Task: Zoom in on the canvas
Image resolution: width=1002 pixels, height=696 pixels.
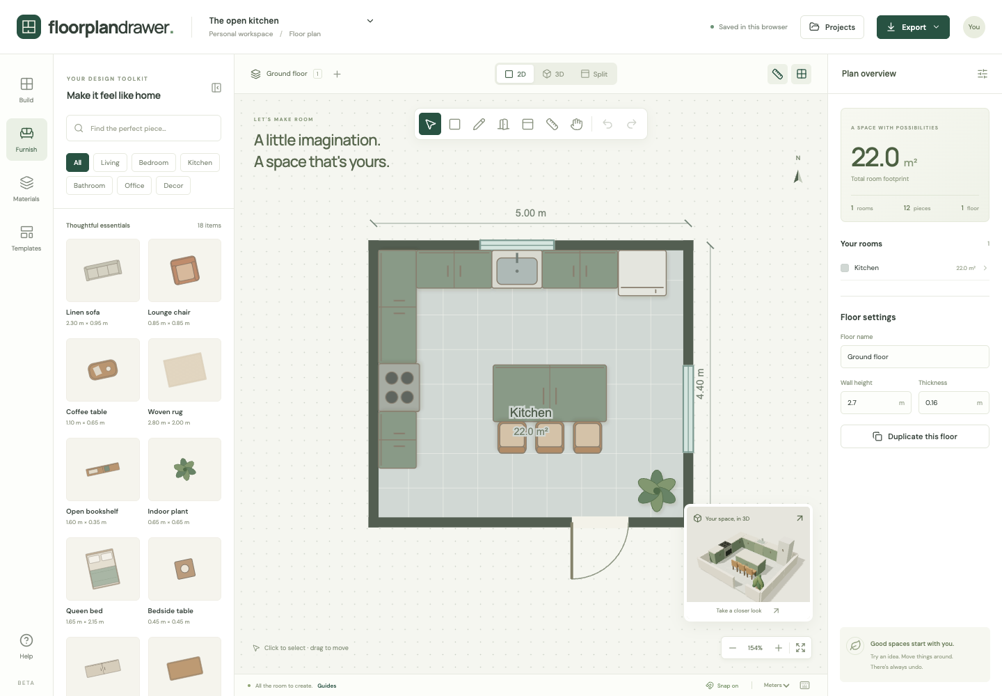Action: 779,648
